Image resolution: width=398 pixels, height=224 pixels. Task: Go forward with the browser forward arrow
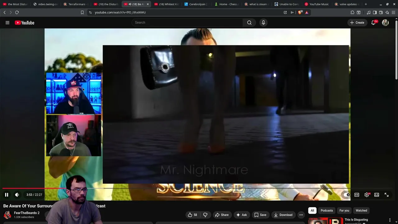click(x=10, y=12)
